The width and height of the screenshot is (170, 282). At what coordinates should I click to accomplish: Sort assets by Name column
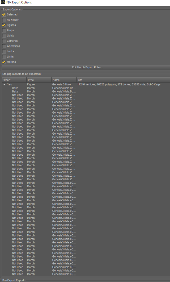[64, 80]
